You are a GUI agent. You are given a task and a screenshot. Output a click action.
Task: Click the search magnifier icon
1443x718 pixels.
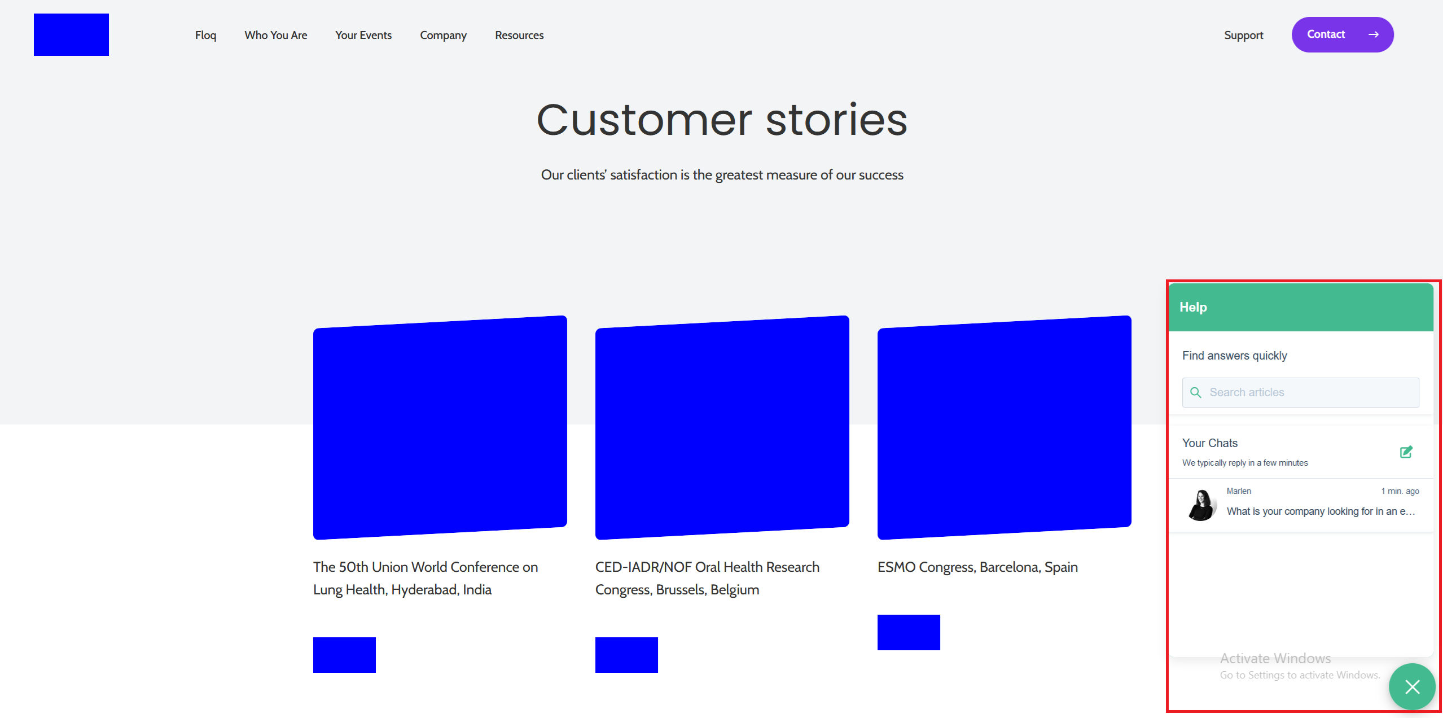(x=1195, y=392)
